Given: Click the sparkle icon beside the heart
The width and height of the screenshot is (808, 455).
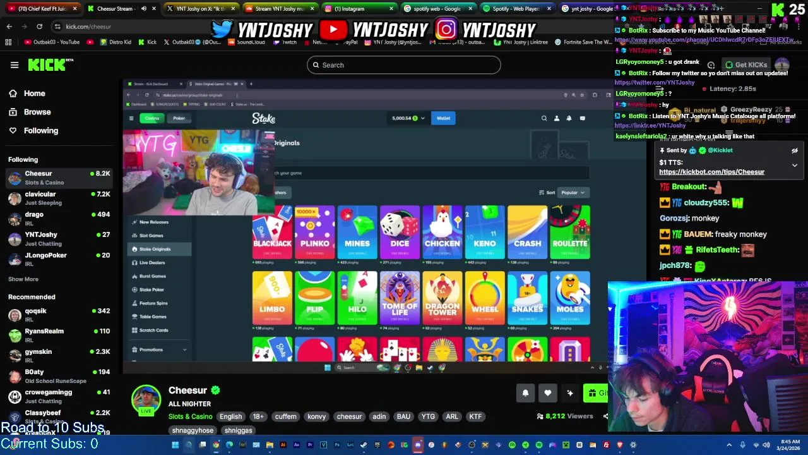Looking at the screenshot, I should [570, 393].
